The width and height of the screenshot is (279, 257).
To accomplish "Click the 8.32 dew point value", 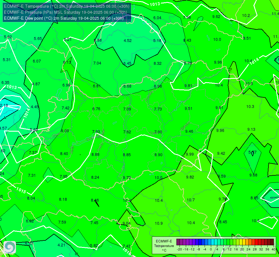I will point(158,63).
